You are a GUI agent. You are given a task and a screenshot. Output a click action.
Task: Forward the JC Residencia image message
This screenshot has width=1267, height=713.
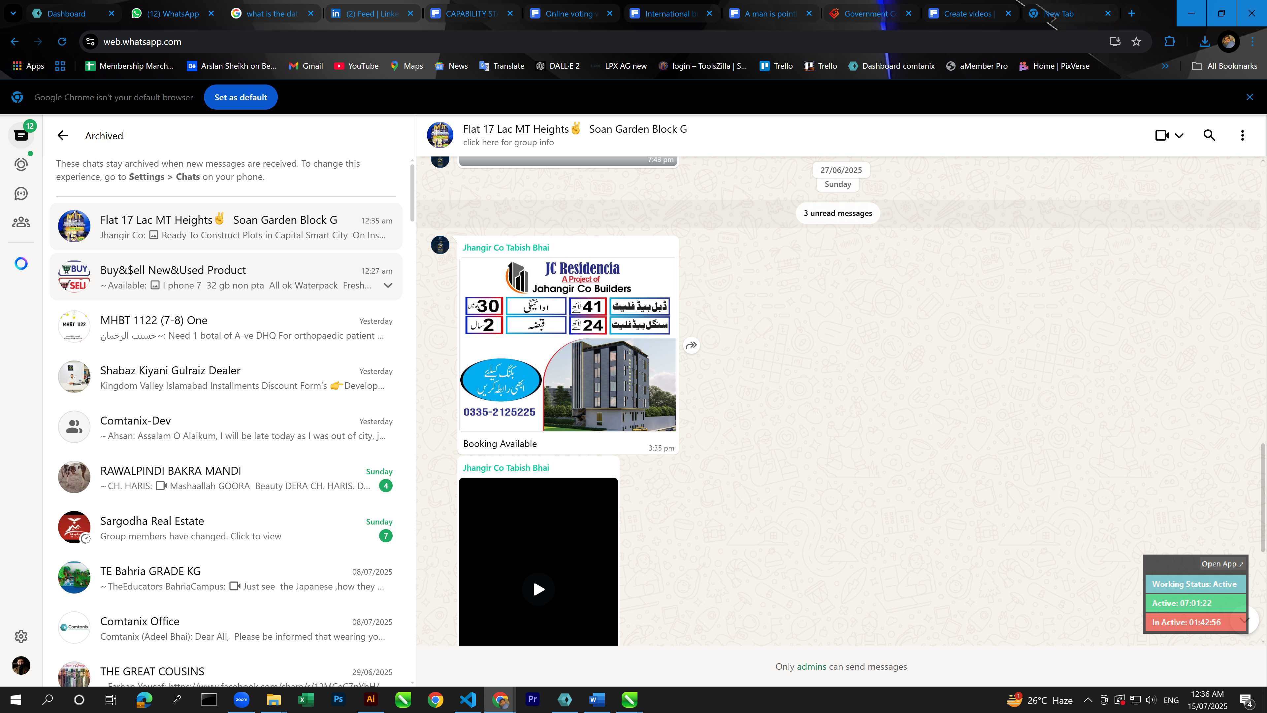(692, 345)
